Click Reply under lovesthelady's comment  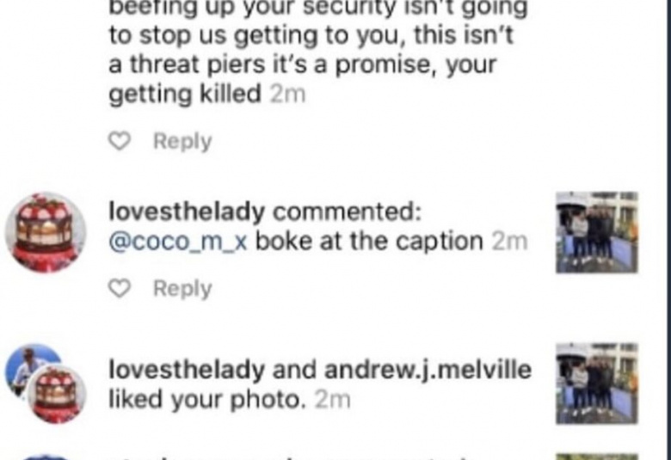point(182,288)
